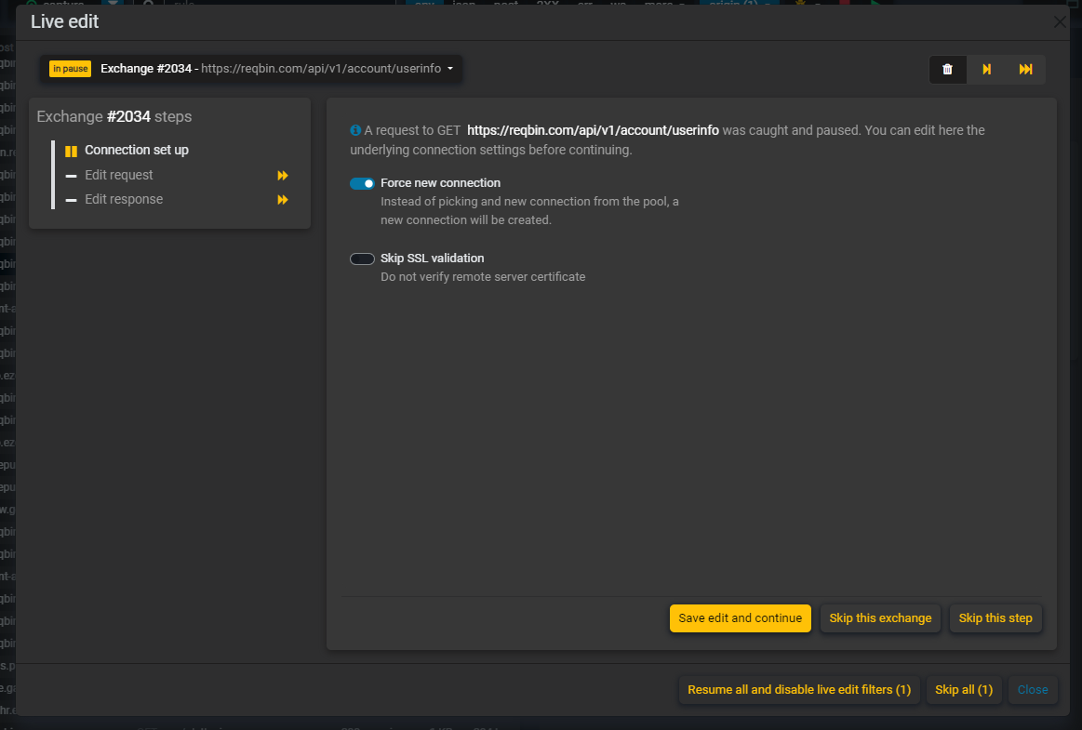Click the Skip this exchange button
Viewport: 1082px width, 730px height.
tap(880, 617)
